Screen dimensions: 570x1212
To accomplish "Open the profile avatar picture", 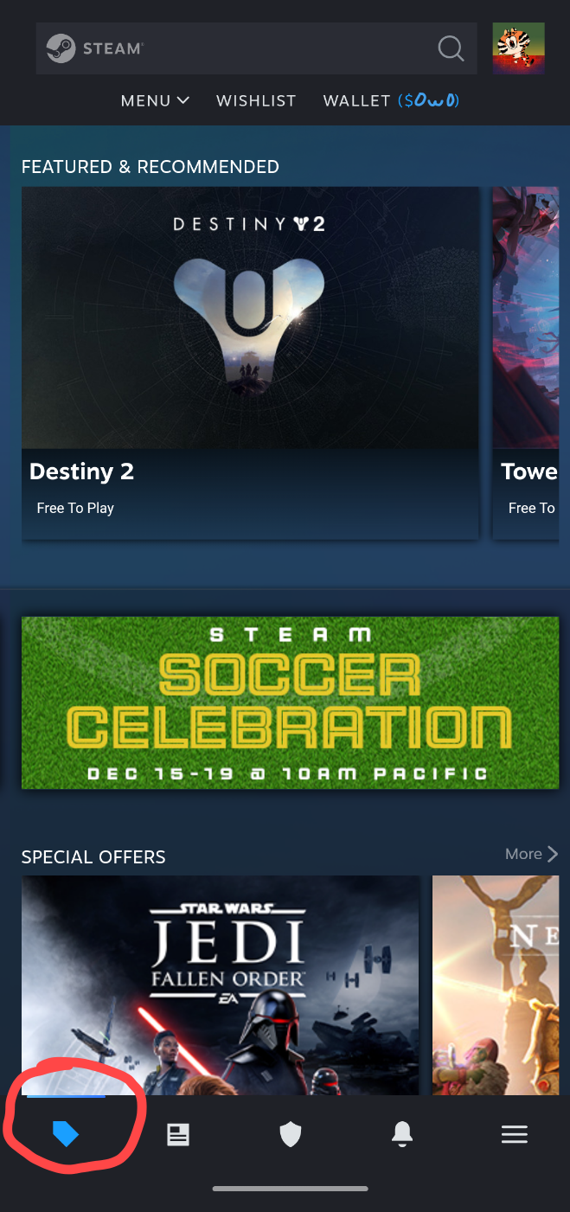I will [518, 48].
